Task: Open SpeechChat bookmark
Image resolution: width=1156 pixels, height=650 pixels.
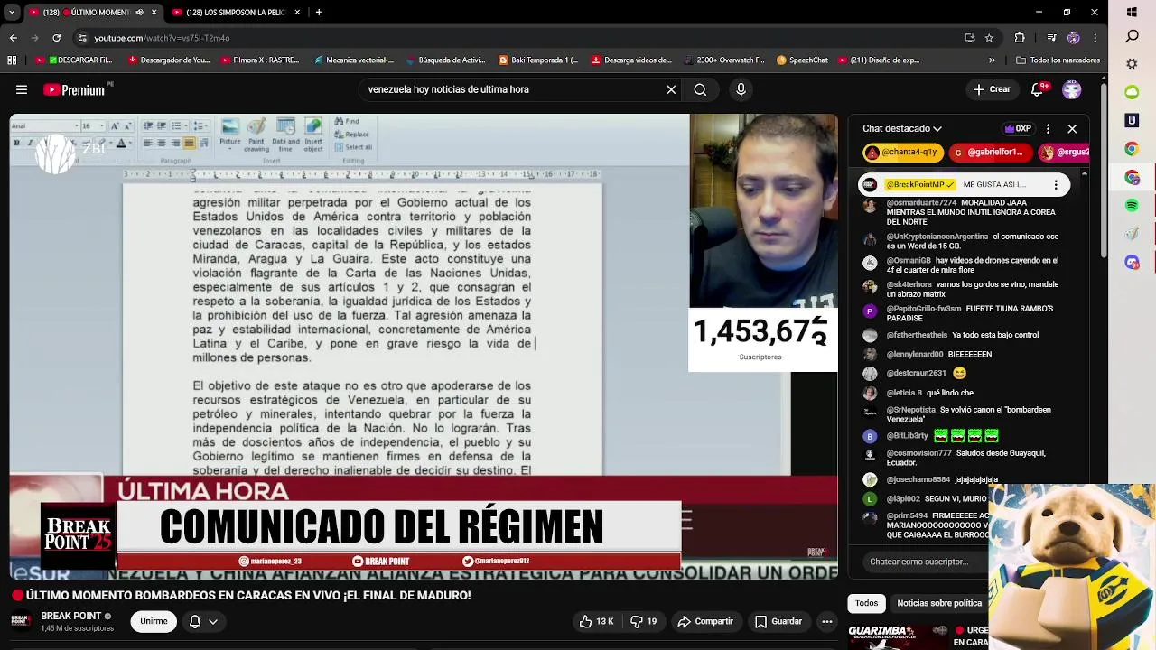Action: coord(801,60)
